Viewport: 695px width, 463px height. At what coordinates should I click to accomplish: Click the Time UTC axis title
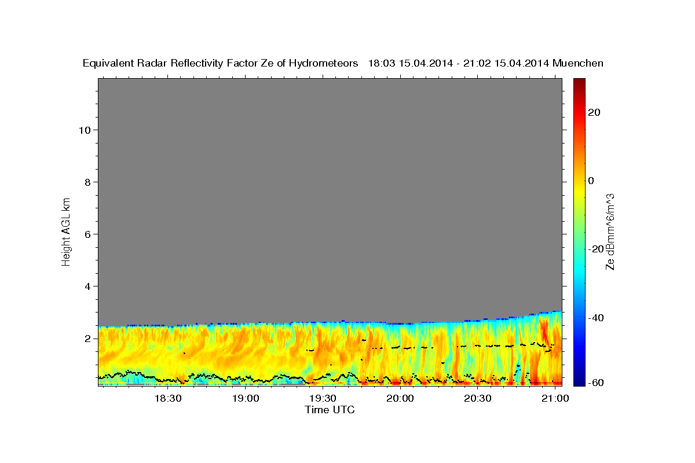point(330,410)
